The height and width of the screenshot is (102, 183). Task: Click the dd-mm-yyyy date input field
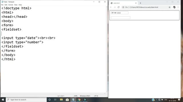click(120, 13)
